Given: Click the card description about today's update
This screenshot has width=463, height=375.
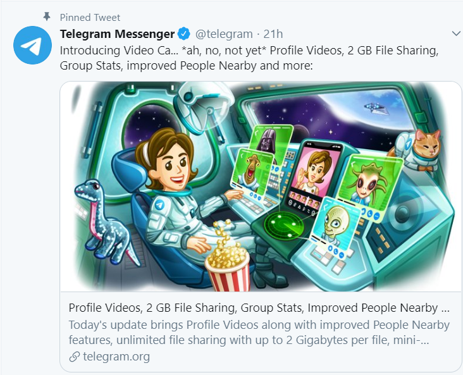Looking at the screenshot, I should [259, 332].
